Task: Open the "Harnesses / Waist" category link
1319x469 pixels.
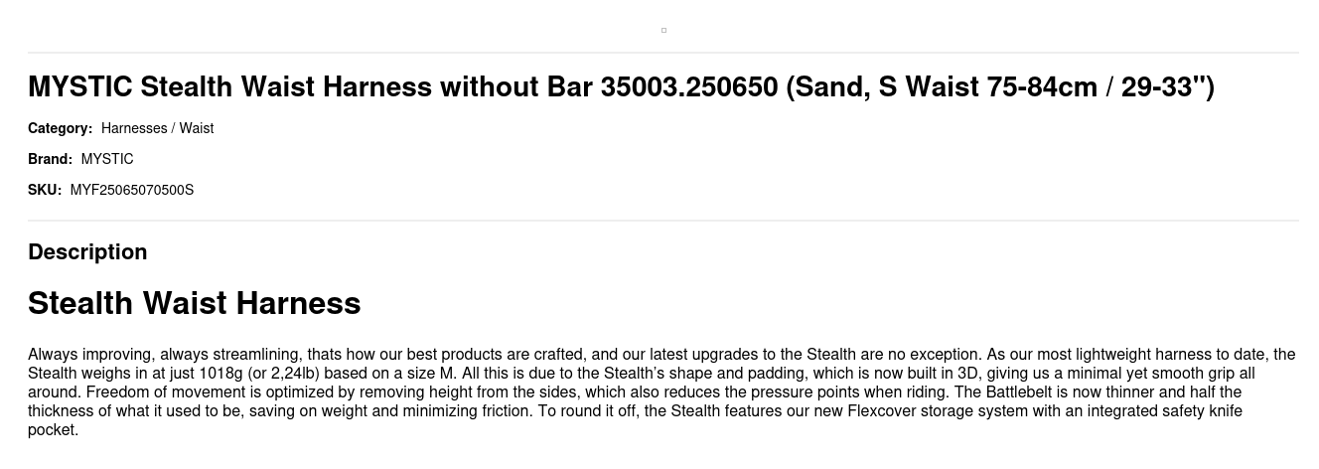Action: tap(157, 128)
